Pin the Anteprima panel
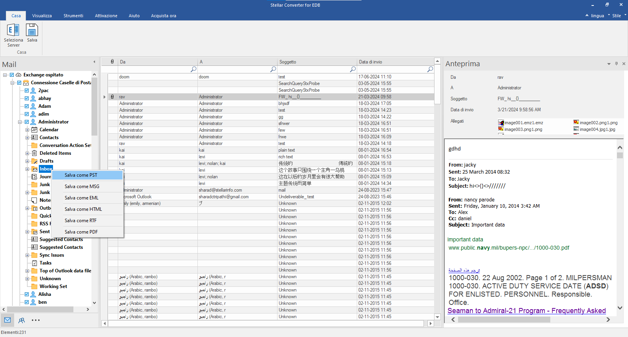The image size is (628, 337). (616, 63)
